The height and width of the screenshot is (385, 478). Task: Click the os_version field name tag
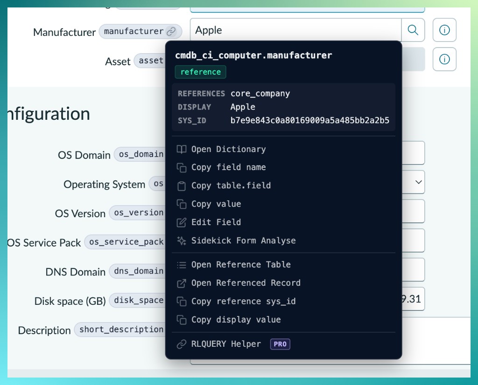(x=138, y=213)
